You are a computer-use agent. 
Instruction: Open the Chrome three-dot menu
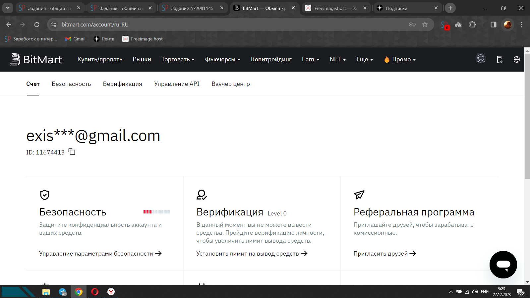tap(522, 25)
